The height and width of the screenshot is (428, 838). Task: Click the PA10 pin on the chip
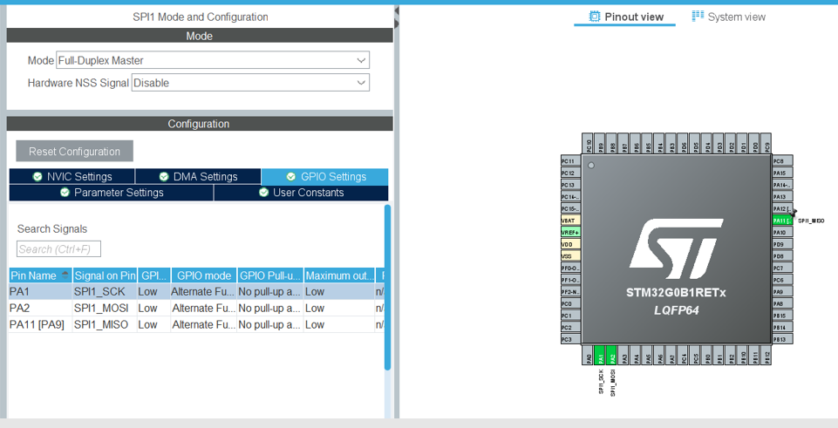(x=782, y=233)
